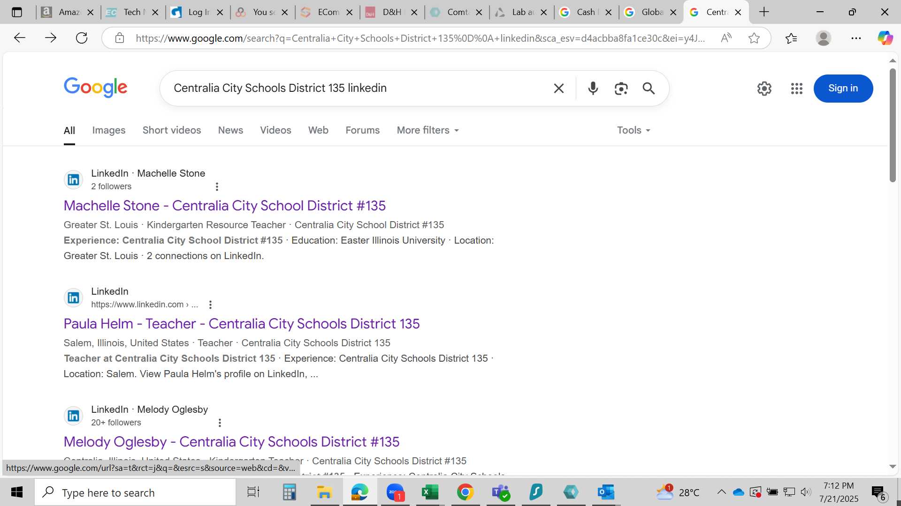Click the page vertical scrollbar thumb
The width and height of the screenshot is (901, 506).
893,125
